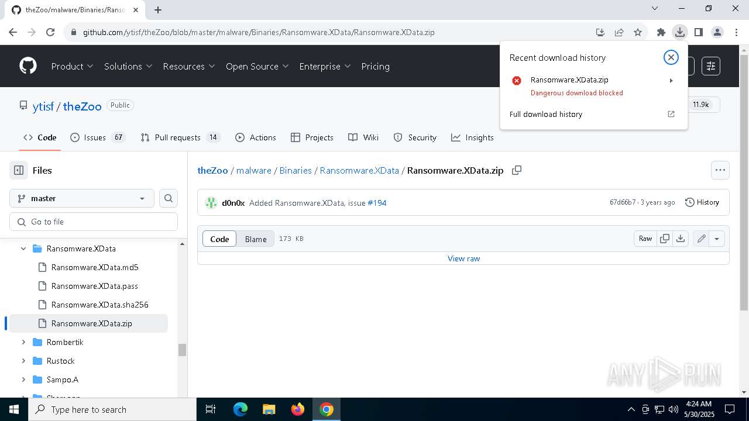Viewport: 749px width, 421px height.
Task: Expand Ransomware.XData.zip download item arrow
Action: click(x=671, y=80)
